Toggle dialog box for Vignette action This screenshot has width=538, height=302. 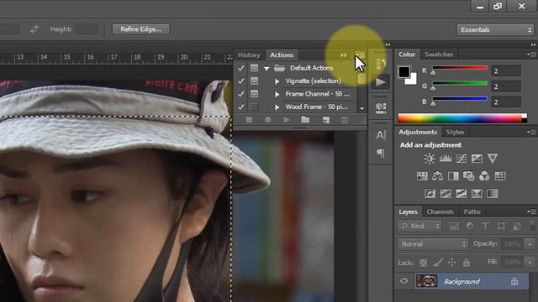[254, 81]
